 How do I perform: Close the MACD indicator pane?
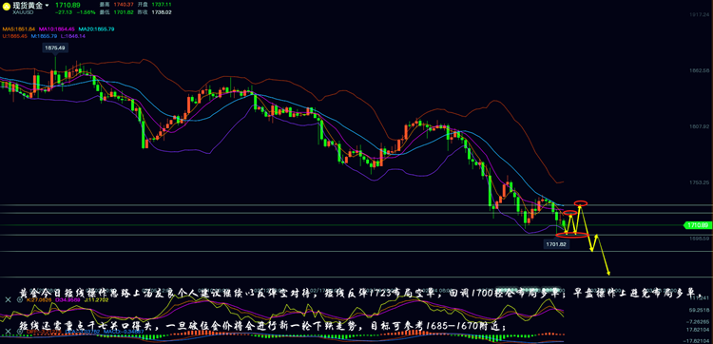(x=8, y=333)
